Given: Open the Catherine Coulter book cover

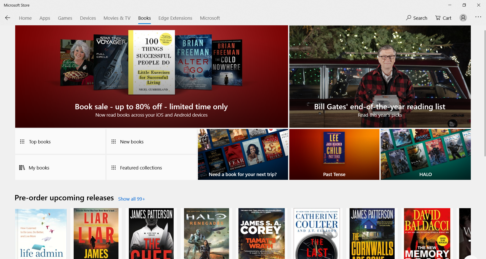Looking at the screenshot, I should (317, 234).
